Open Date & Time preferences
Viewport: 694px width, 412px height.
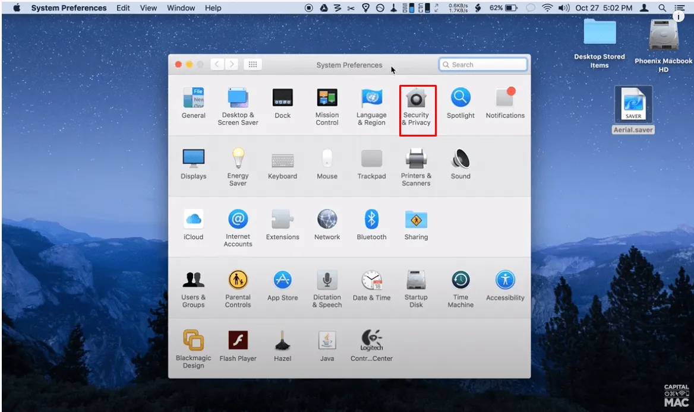371,286
